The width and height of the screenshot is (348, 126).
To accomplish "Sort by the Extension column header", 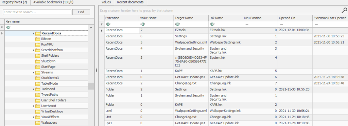I will point(122,18).
